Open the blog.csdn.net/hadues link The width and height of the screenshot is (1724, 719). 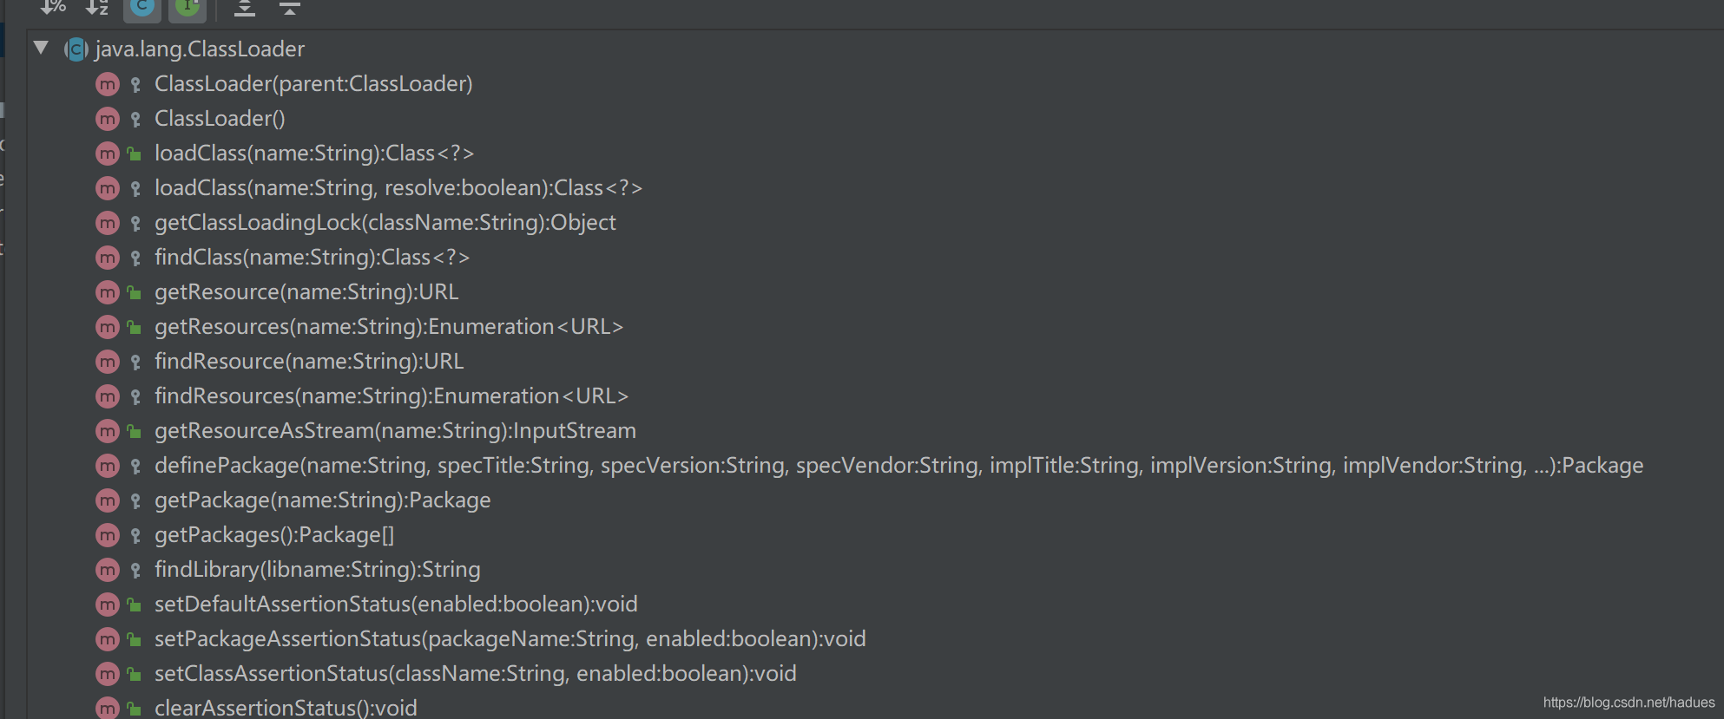pyautogui.click(x=1629, y=703)
